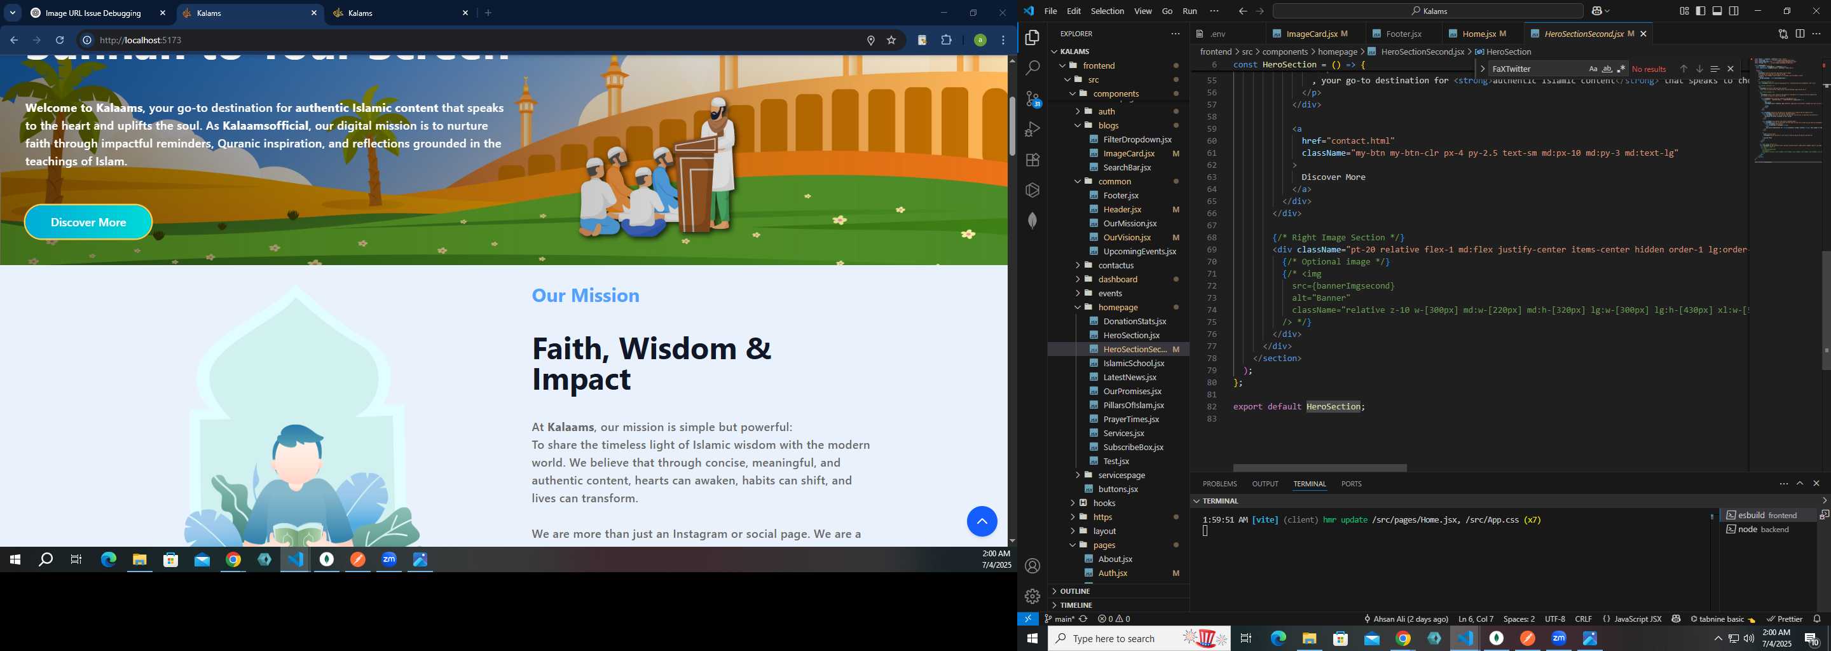The height and width of the screenshot is (651, 1831).
Task: Maximize terminal panel size chevron
Action: (1800, 483)
